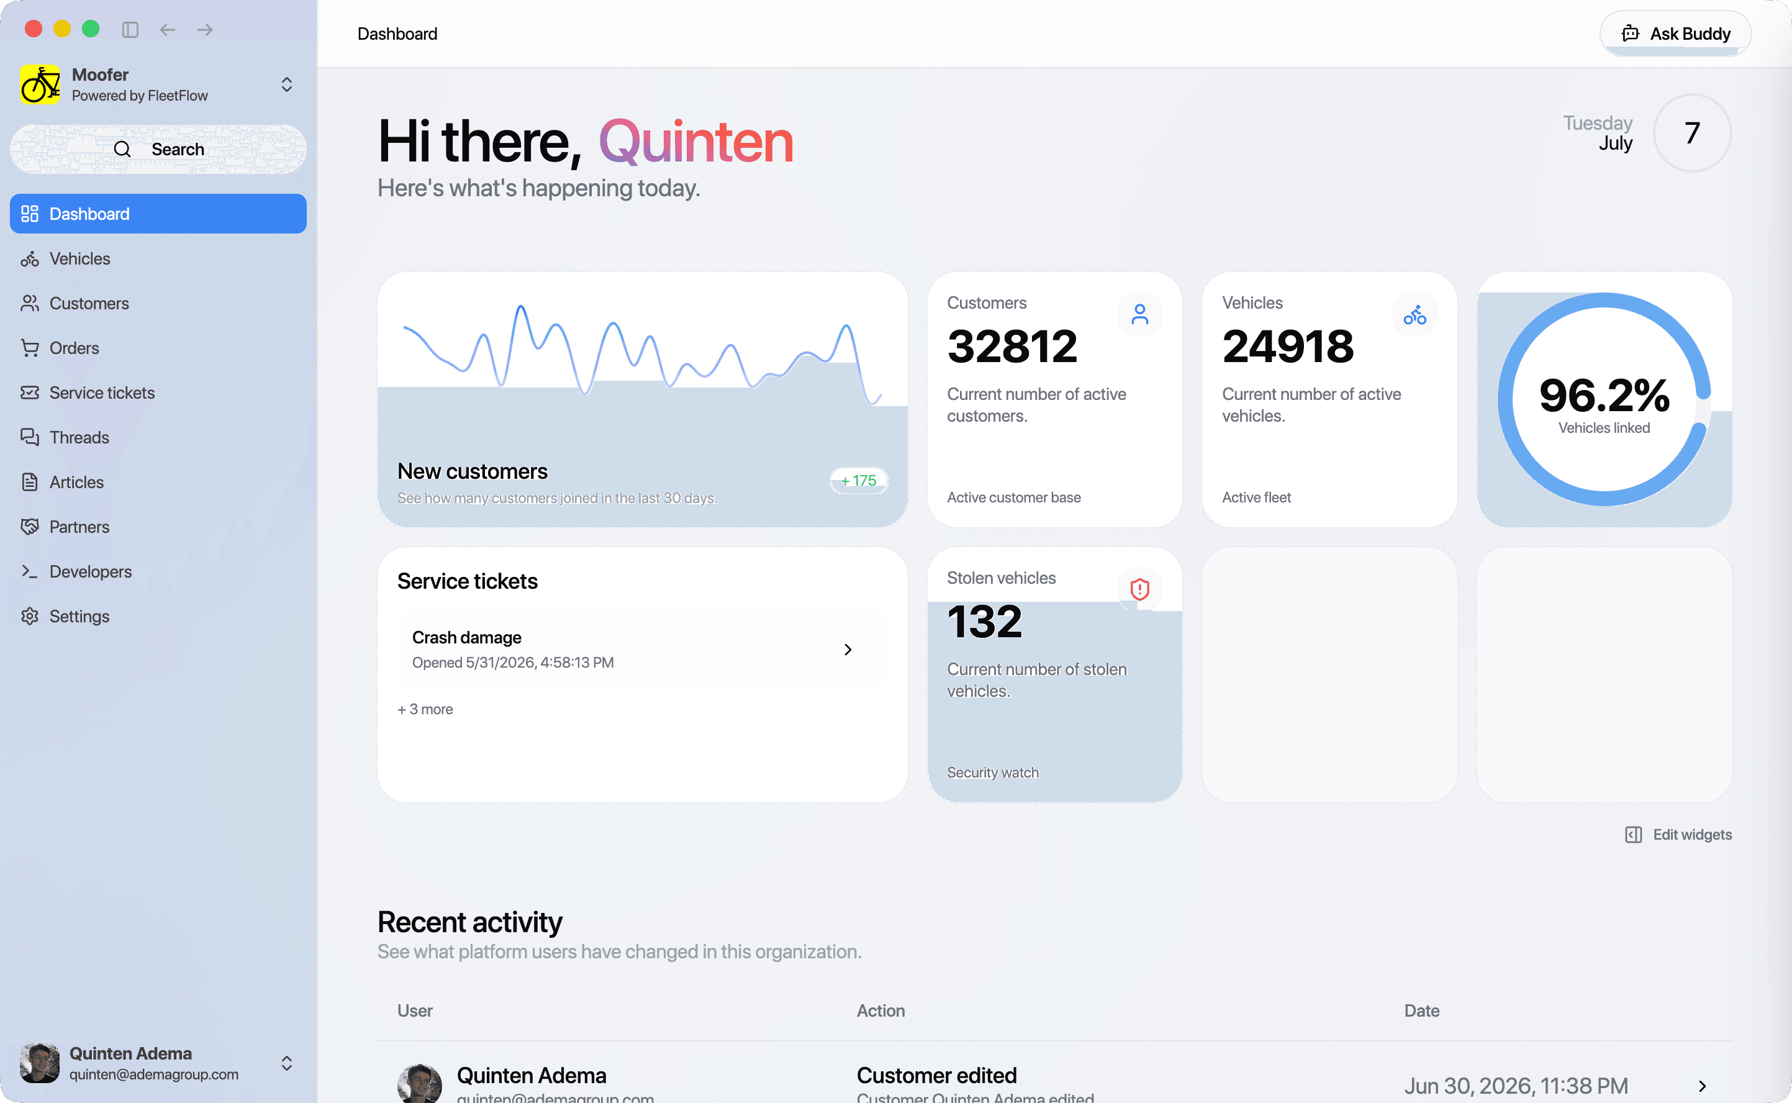Open the Developers section
The height and width of the screenshot is (1103, 1792).
click(x=158, y=571)
